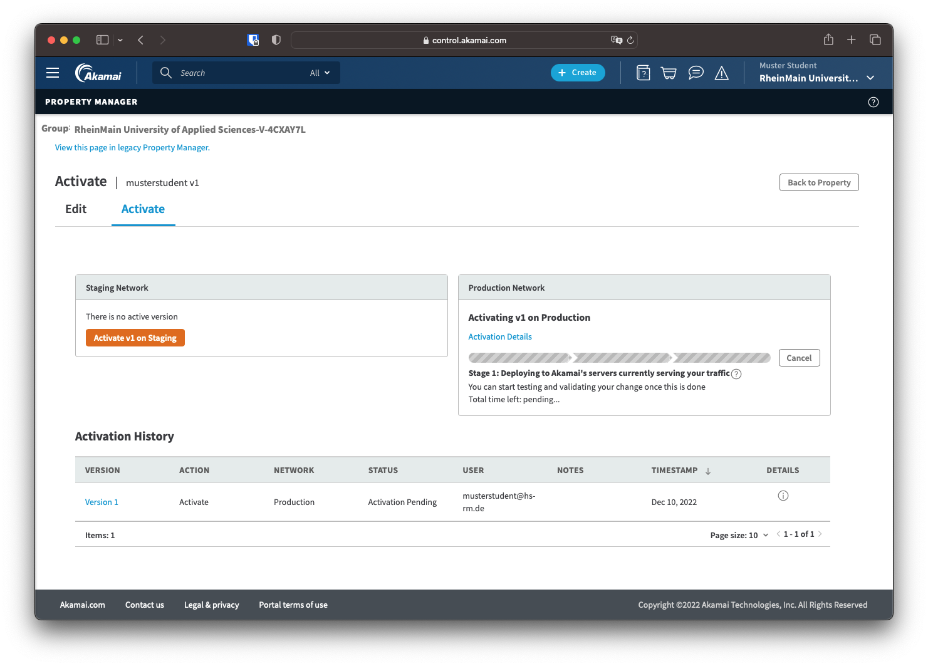The height and width of the screenshot is (666, 928).
Task: Sort by the VERSION column header
Action: [103, 471]
